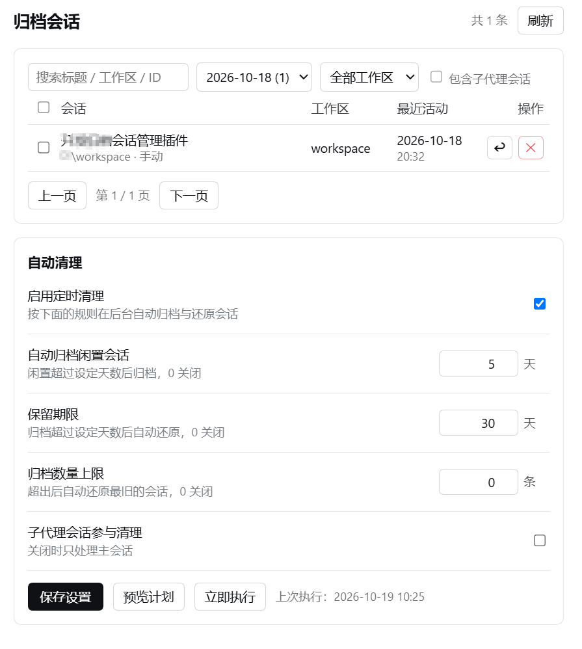
Task: Click the 上次执行: 2026-10-19 10:25 status text
Action: (351, 597)
